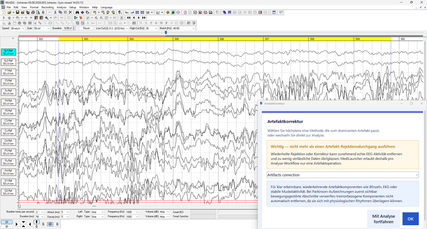Delete with the black X toolbar icon
This screenshot has height=229, width=427.
[70, 12]
